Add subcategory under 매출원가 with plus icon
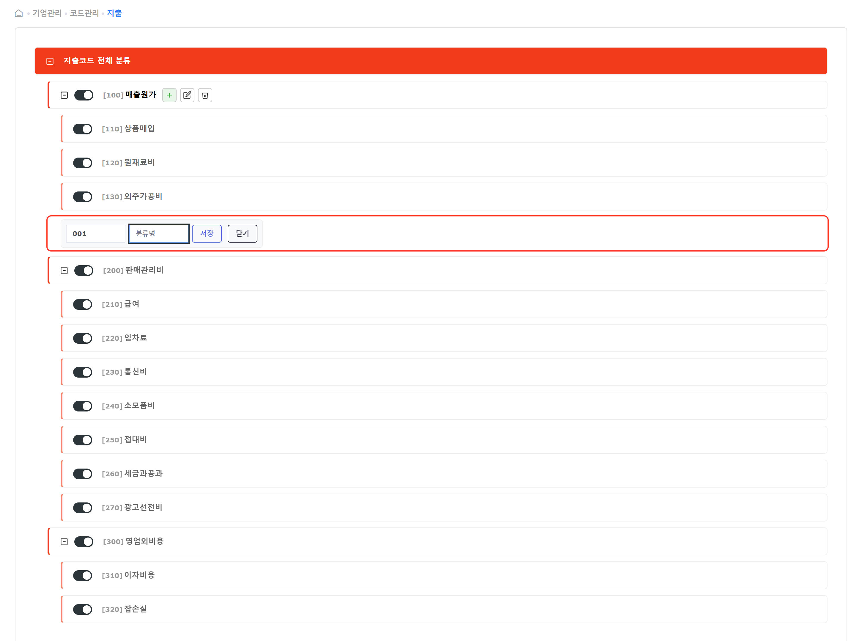Image resolution: width=862 pixels, height=641 pixels. pyautogui.click(x=169, y=95)
